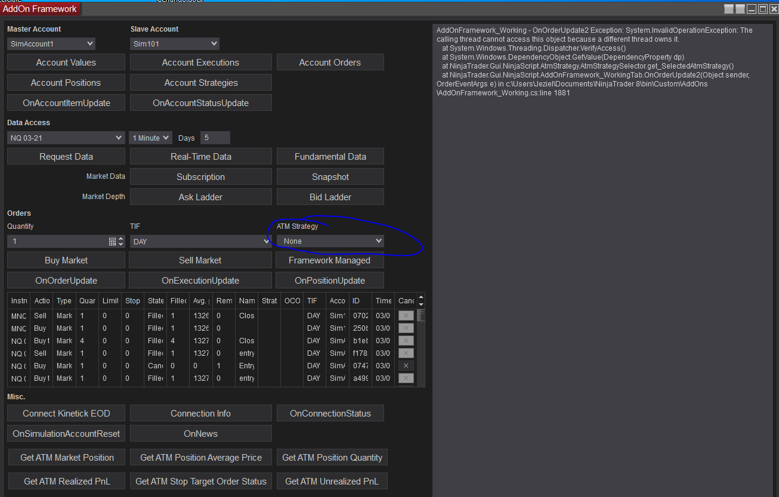The width and height of the screenshot is (779, 497).
Task: Show Account Strategies
Action: click(x=201, y=83)
